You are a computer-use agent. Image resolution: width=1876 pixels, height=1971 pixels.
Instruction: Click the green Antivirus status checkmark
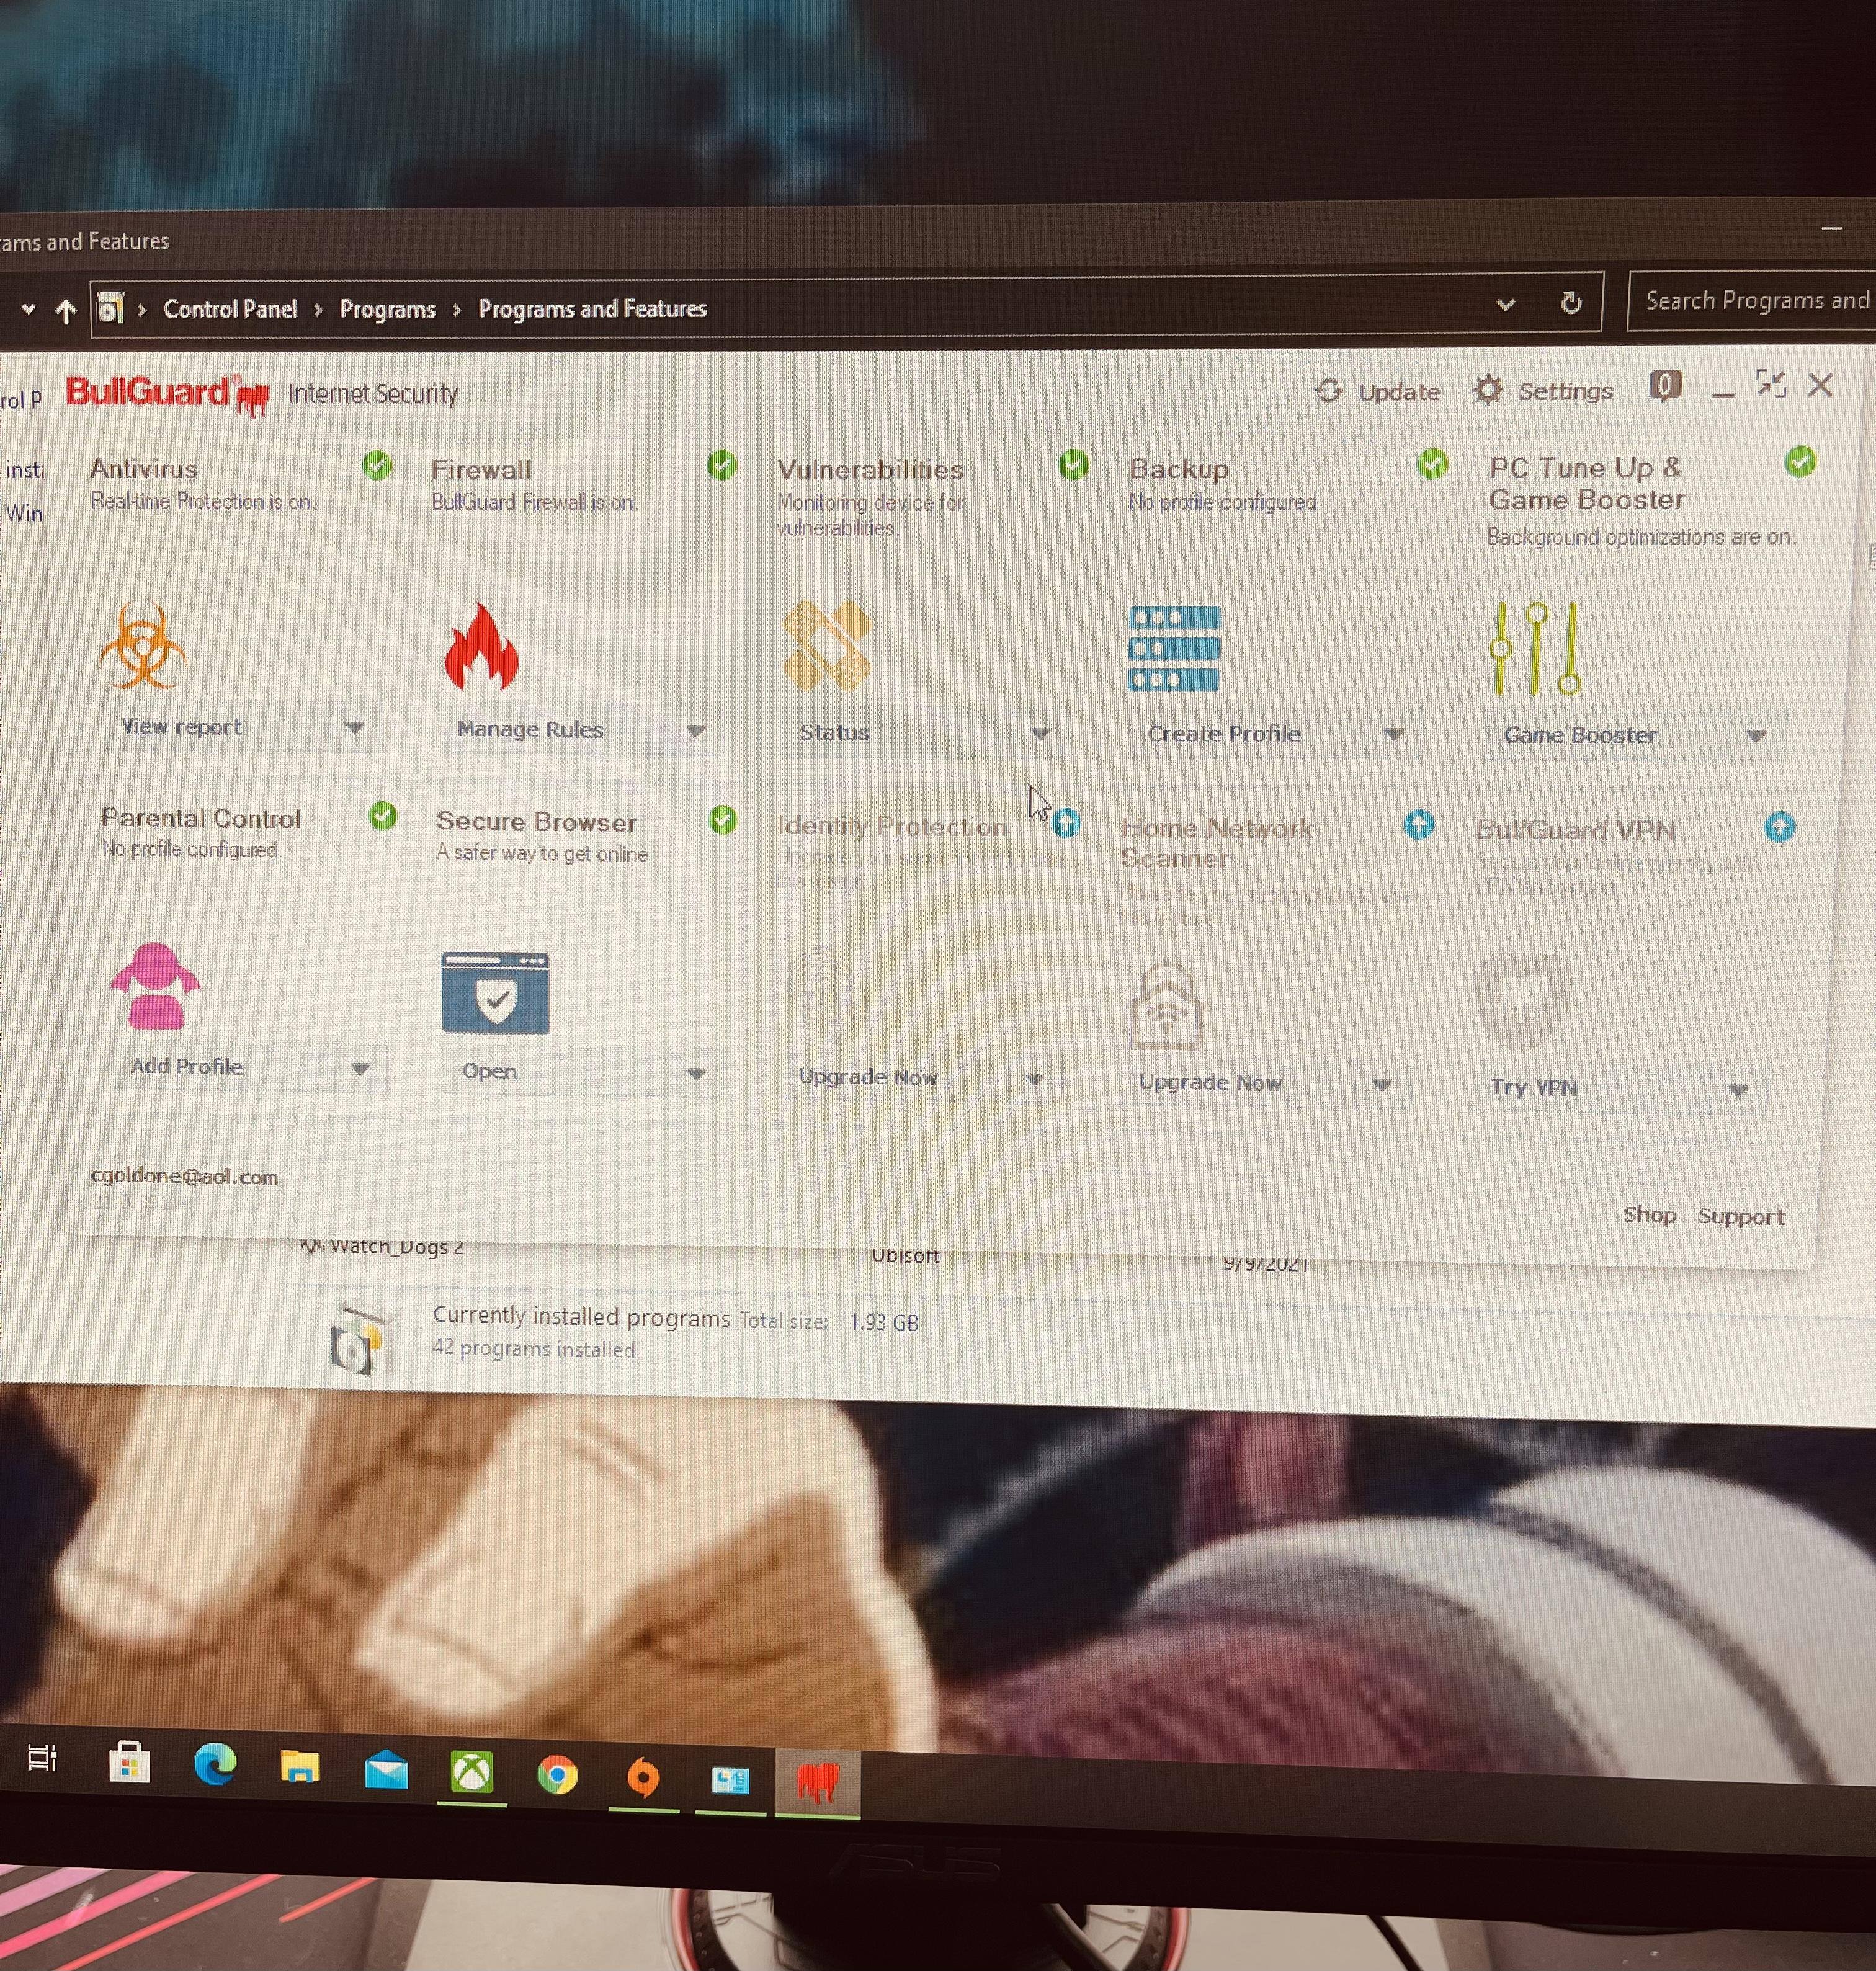(377, 465)
